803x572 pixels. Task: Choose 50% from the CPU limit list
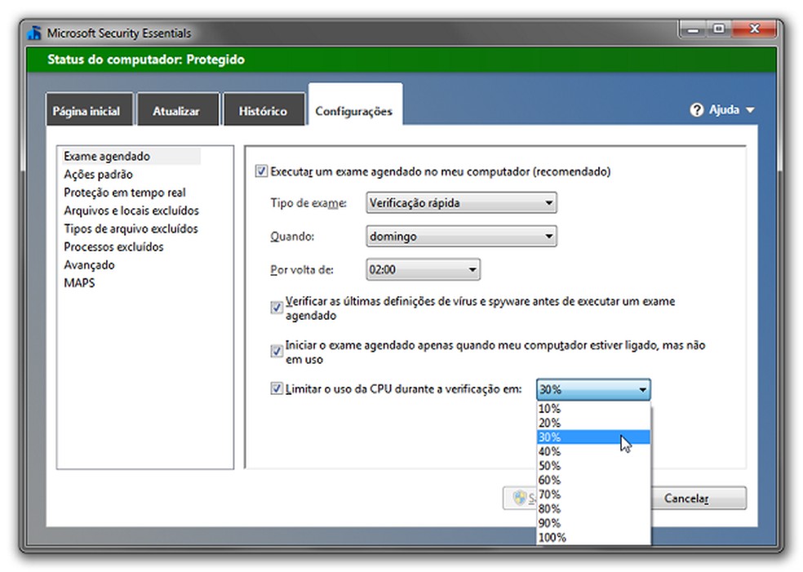tap(550, 465)
